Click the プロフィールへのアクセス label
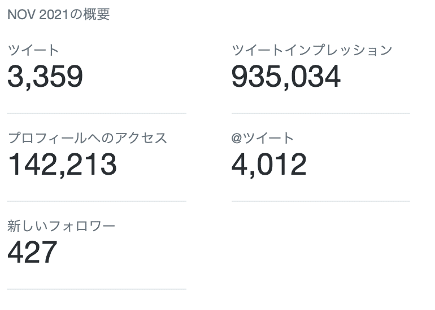The image size is (435, 310). coord(88,138)
